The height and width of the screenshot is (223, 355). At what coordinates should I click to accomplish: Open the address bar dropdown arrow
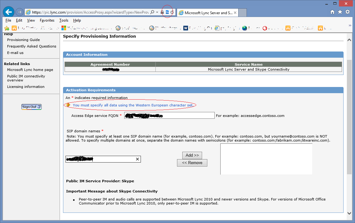click(x=157, y=12)
